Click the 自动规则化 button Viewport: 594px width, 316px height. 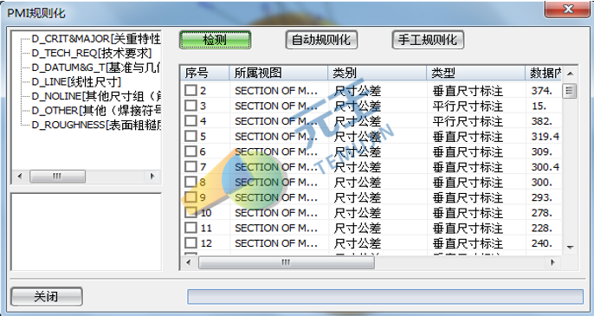pos(321,40)
